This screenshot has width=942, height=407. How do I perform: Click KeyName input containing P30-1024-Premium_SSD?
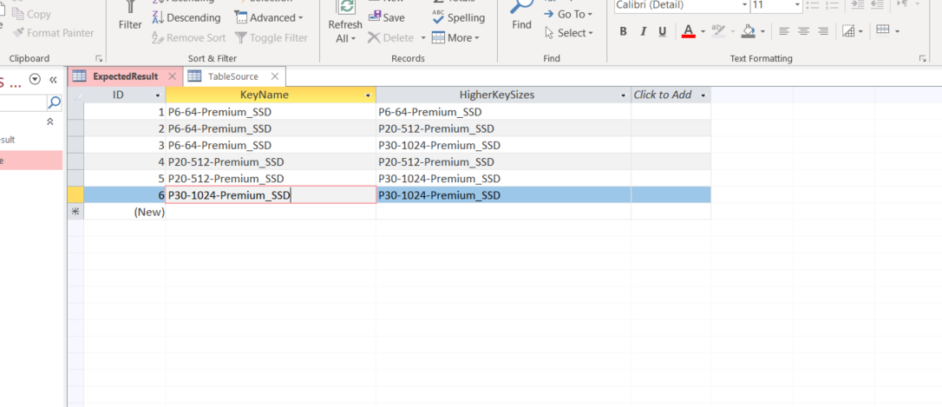[271, 195]
